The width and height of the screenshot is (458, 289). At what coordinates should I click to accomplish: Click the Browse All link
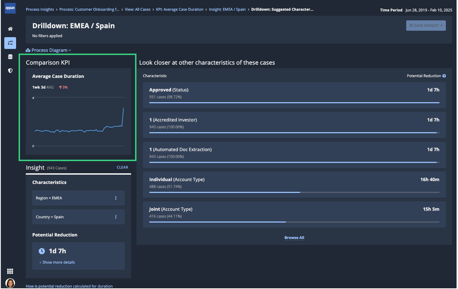(x=294, y=238)
